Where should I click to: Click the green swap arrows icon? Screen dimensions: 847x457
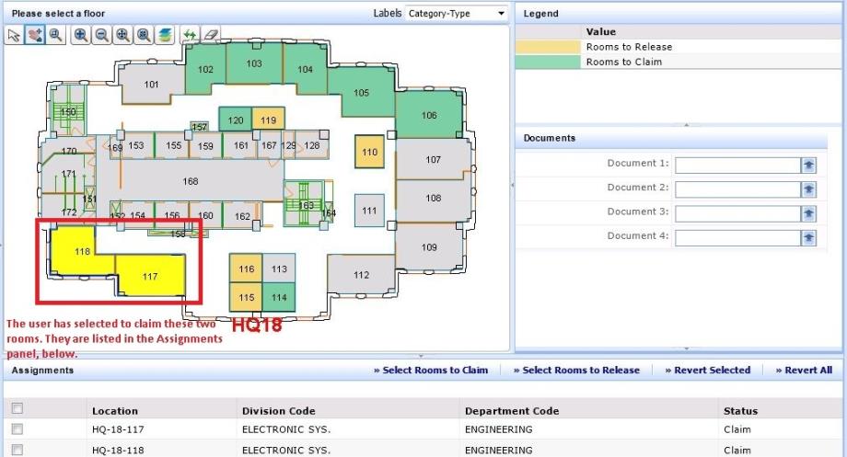[x=190, y=35]
